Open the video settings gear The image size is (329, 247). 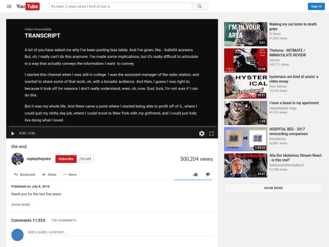pyautogui.click(x=202, y=134)
